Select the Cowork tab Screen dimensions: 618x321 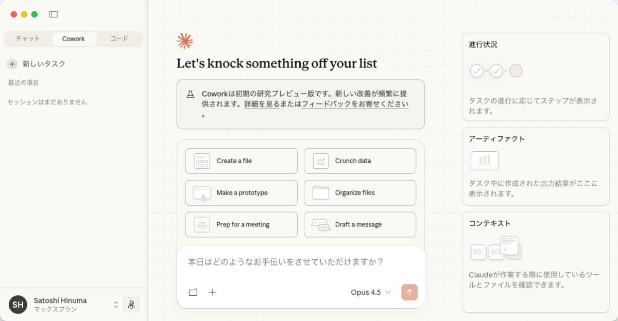tap(74, 39)
